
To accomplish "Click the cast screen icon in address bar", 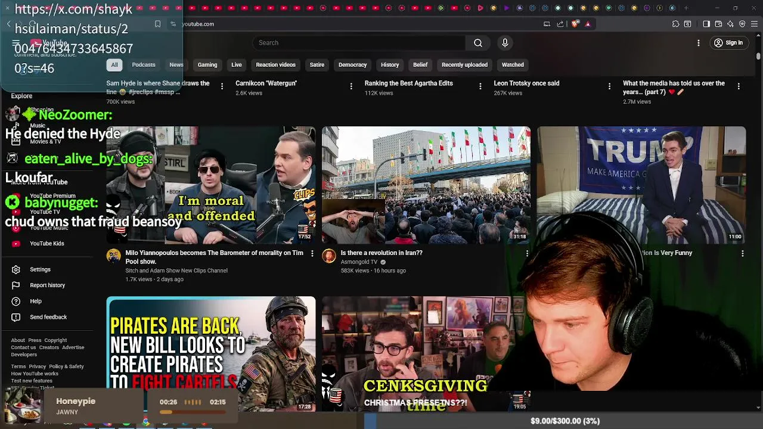I will (547, 24).
